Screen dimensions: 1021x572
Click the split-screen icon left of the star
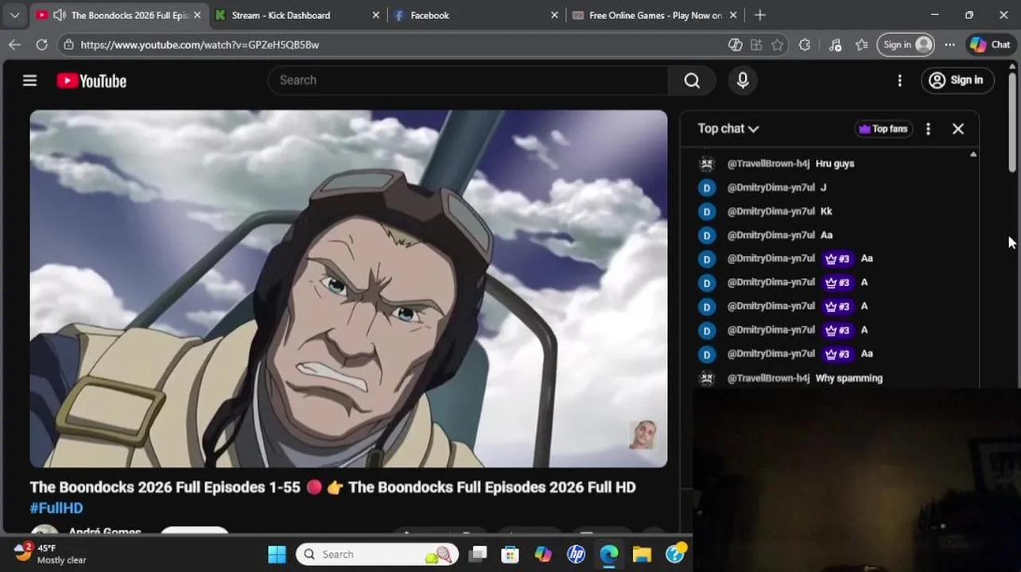pos(756,44)
